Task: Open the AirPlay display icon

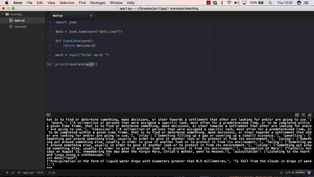Action: click(x=244, y=2)
